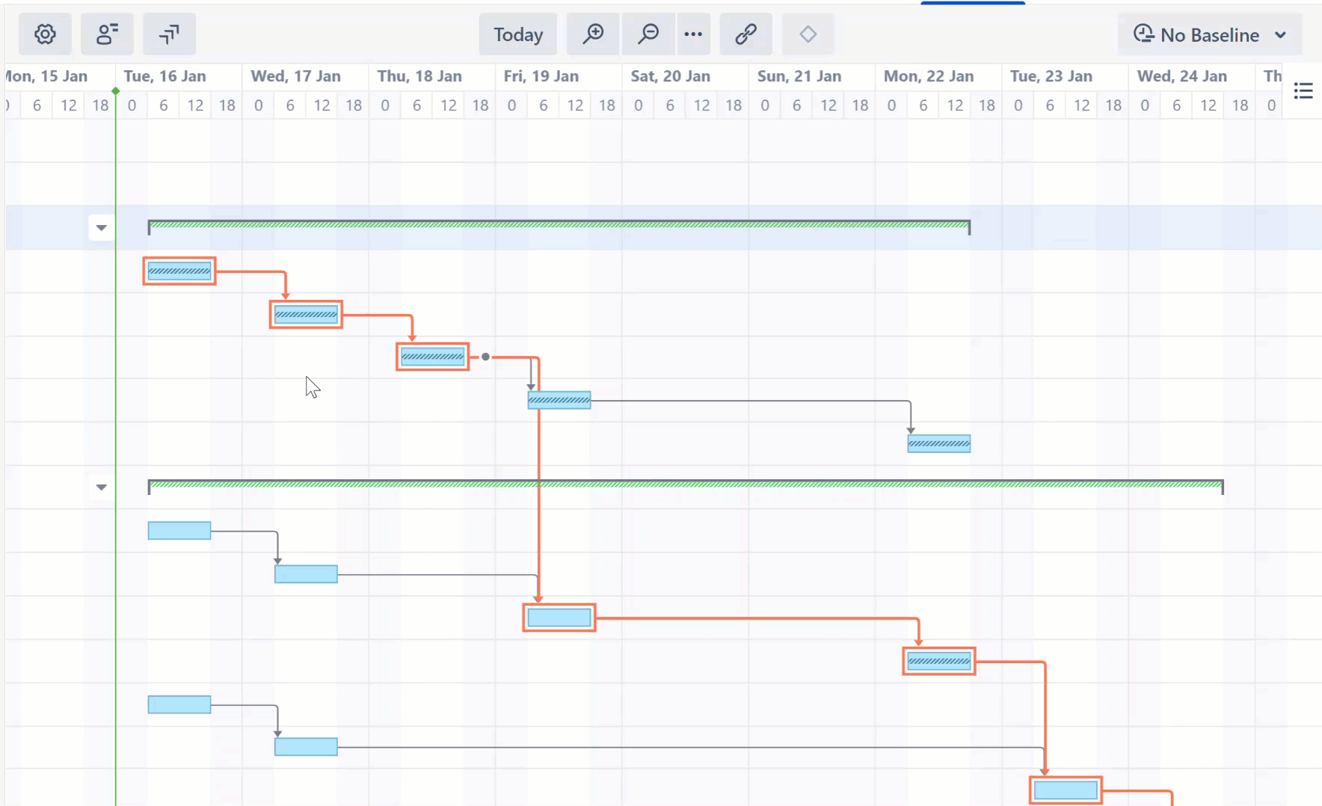This screenshot has height=806, width=1322.
Task: Click the dependency dot after the Thursday task
Action: tap(485, 357)
